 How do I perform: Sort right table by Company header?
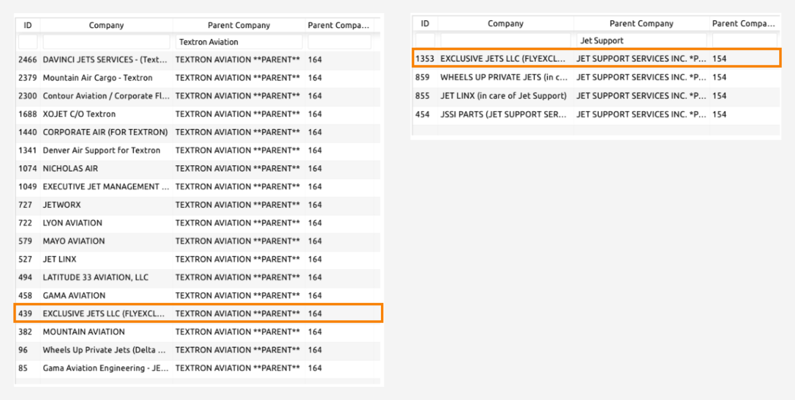506,24
